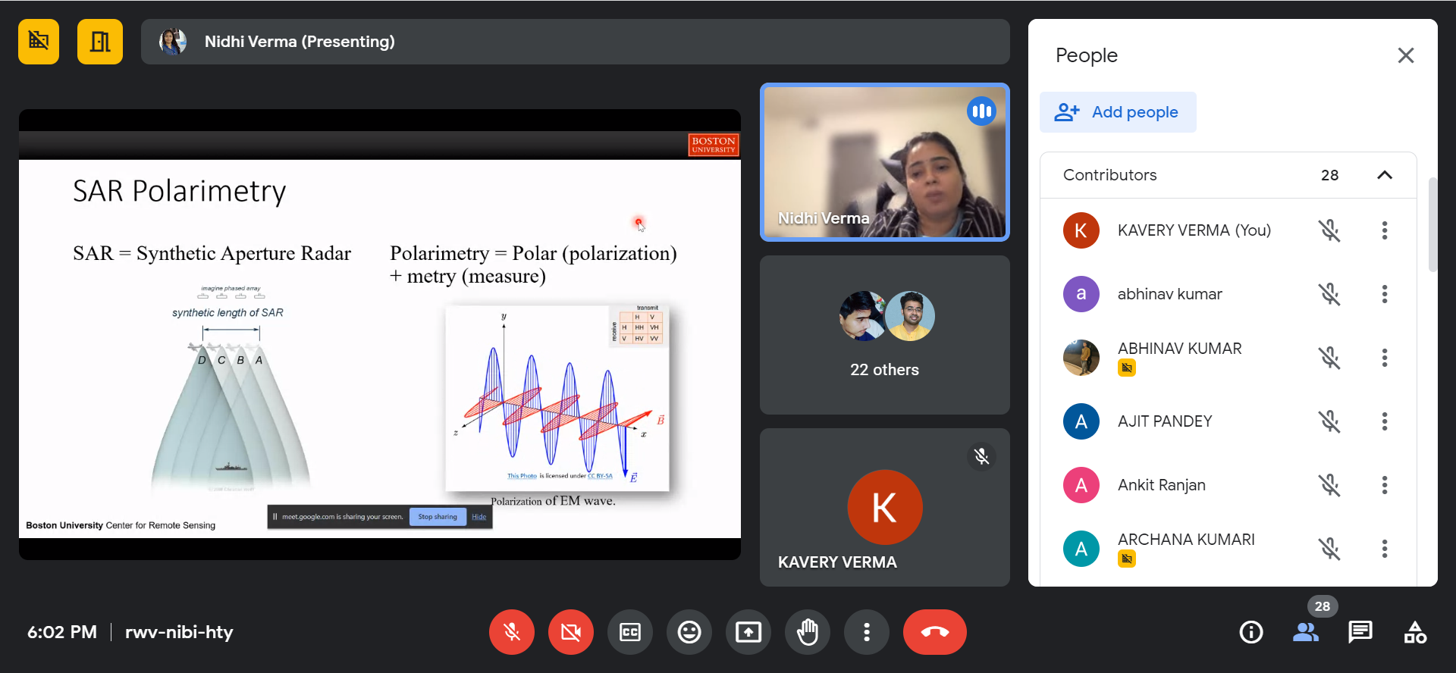Viewport: 1456px width, 673px height.
Task: Open more options in the bottom bar
Action: [866, 632]
